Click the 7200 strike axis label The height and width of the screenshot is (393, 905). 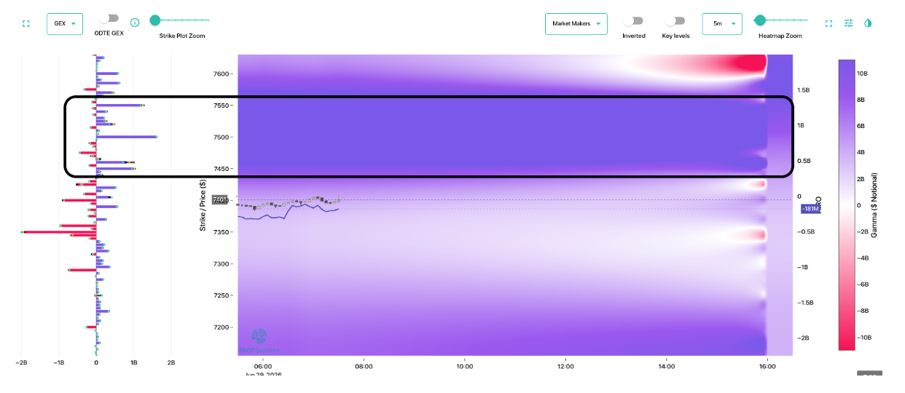(221, 327)
